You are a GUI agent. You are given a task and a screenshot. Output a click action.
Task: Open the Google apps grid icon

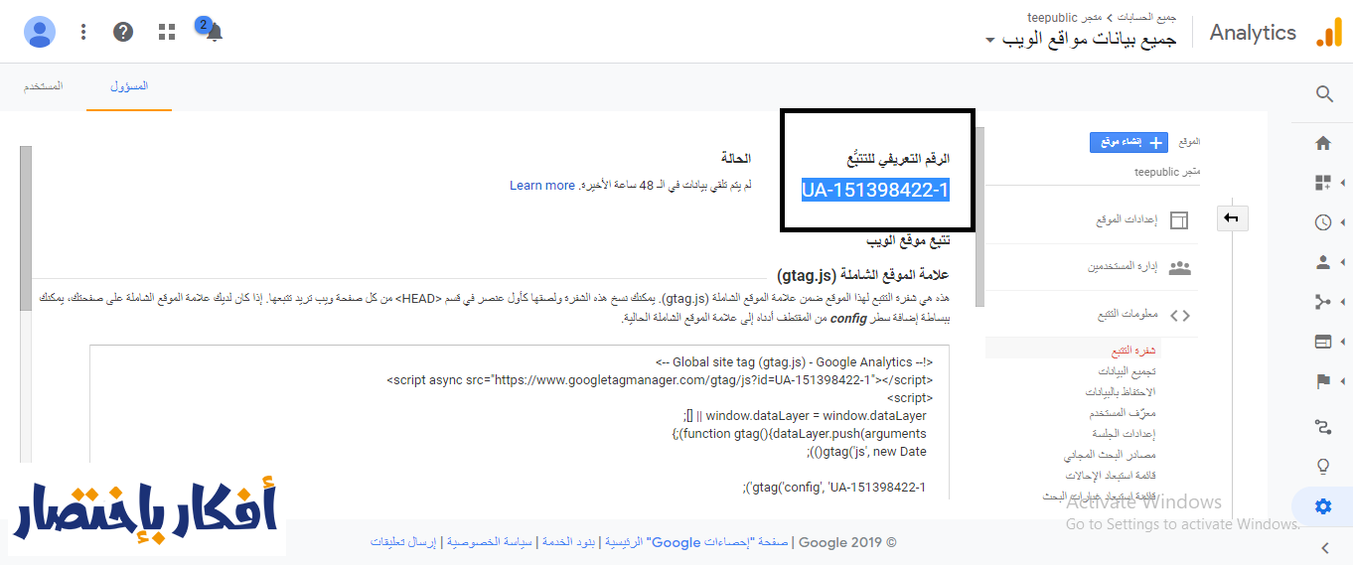pos(167,32)
